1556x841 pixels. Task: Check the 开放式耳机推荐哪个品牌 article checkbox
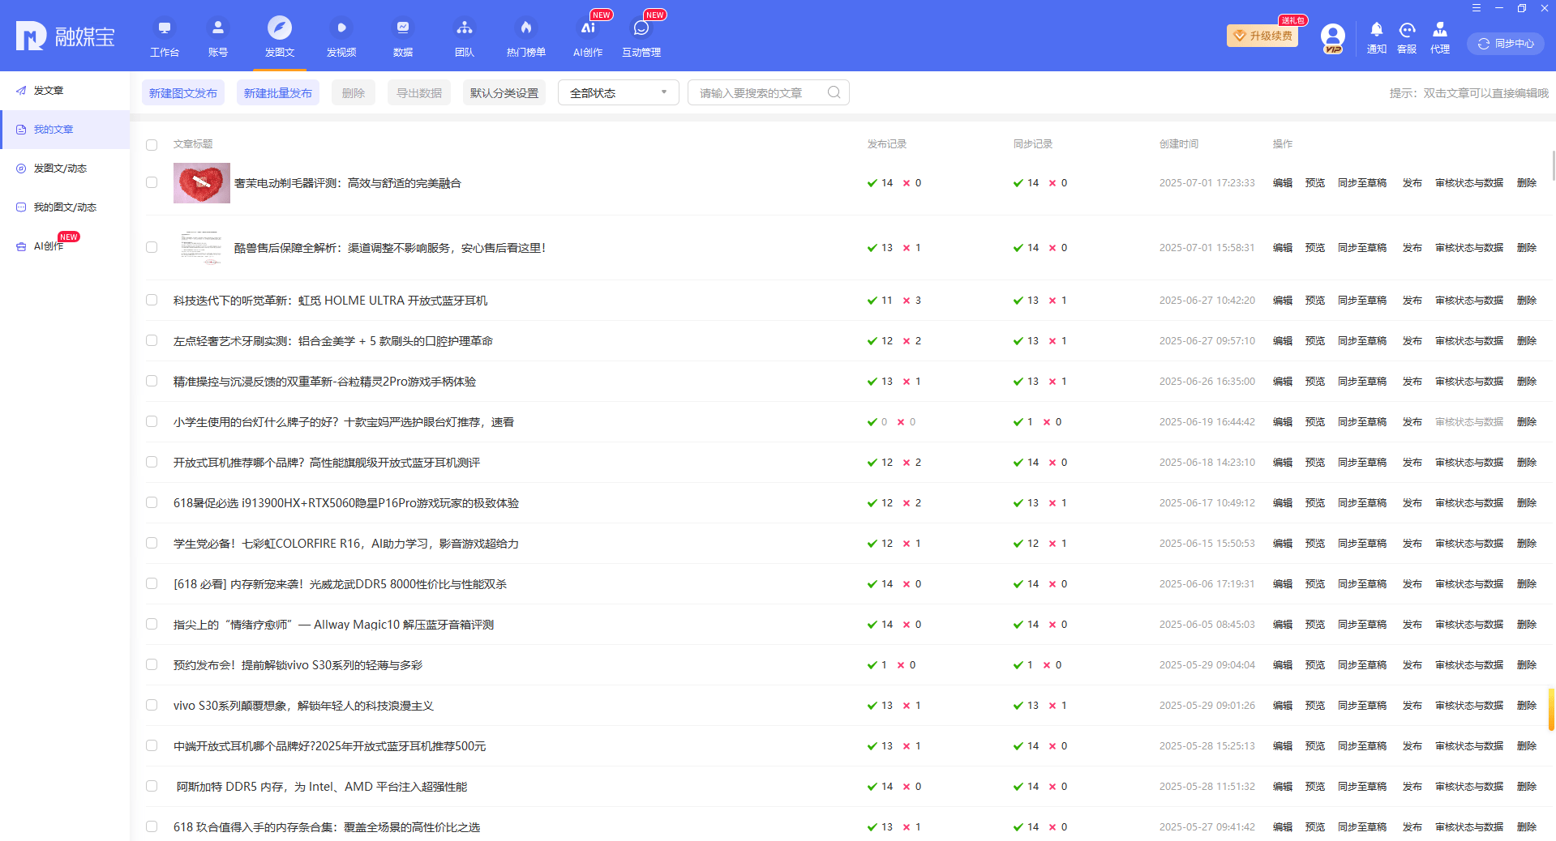(152, 462)
